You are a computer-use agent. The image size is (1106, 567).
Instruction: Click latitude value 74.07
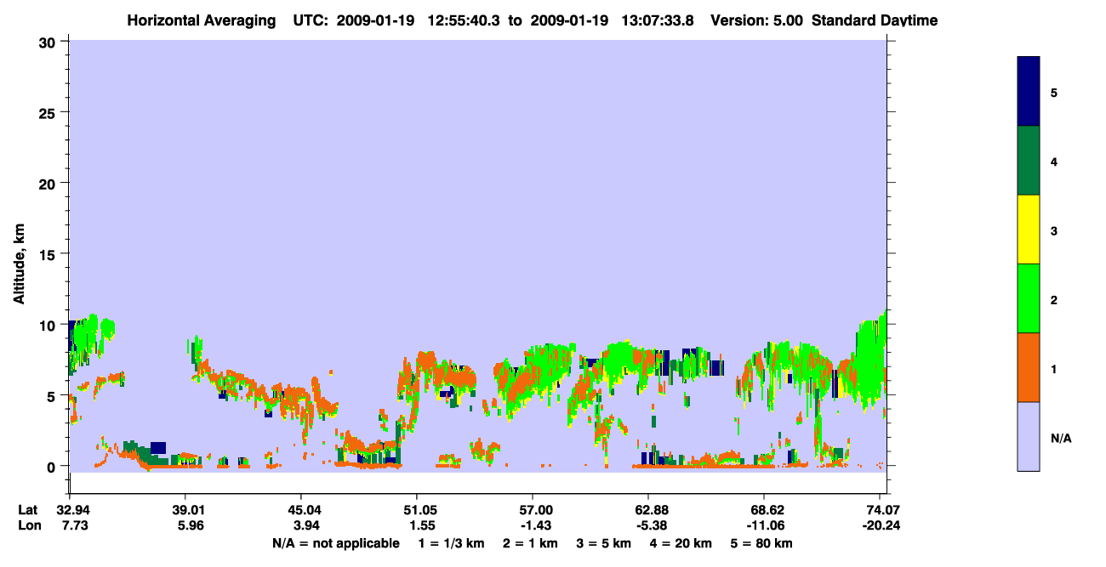[x=885, y=510]
